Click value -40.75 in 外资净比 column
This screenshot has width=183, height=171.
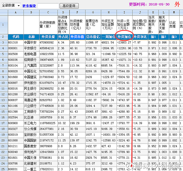click(138, 54)
